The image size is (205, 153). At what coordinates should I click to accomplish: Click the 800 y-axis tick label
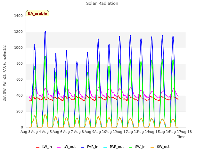pyautogui.click(x=20, y=64)
